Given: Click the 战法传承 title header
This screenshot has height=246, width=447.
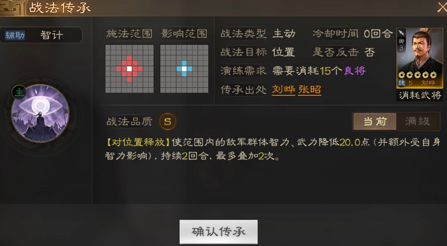Looking at the screenshot, I should pyautogui.click(x=60, y=8).
